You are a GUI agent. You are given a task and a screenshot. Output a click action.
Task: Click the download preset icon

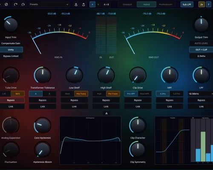click(x=76, y=4)
